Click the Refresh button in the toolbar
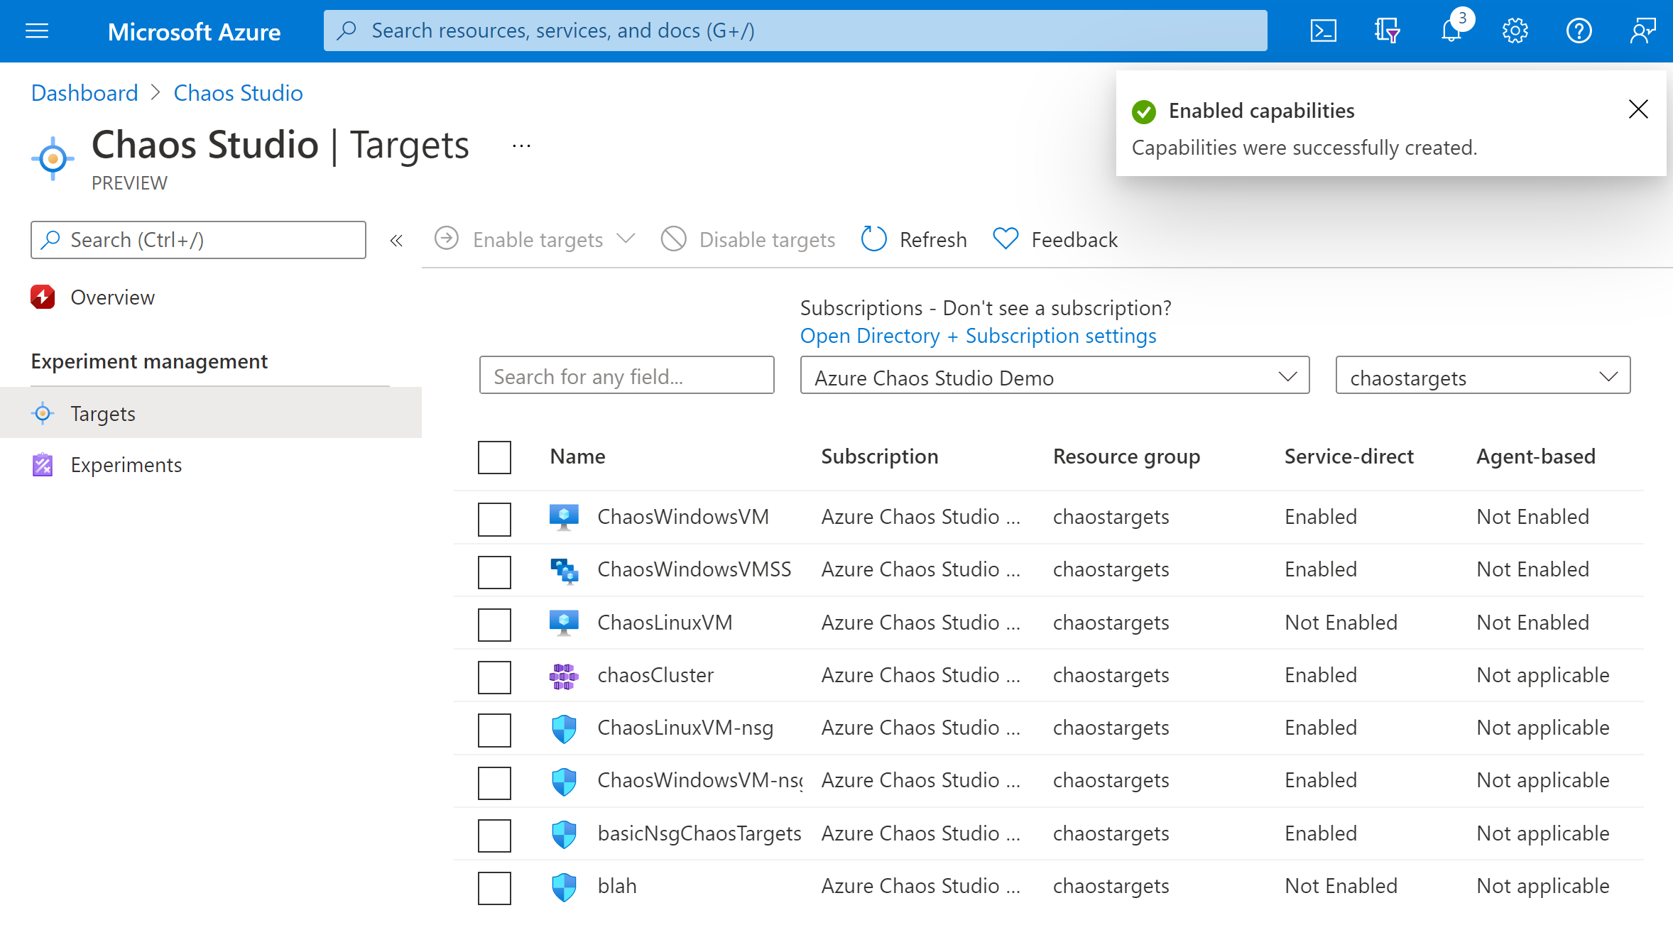Screen dimensions: 1673x925 click(911, 239)
